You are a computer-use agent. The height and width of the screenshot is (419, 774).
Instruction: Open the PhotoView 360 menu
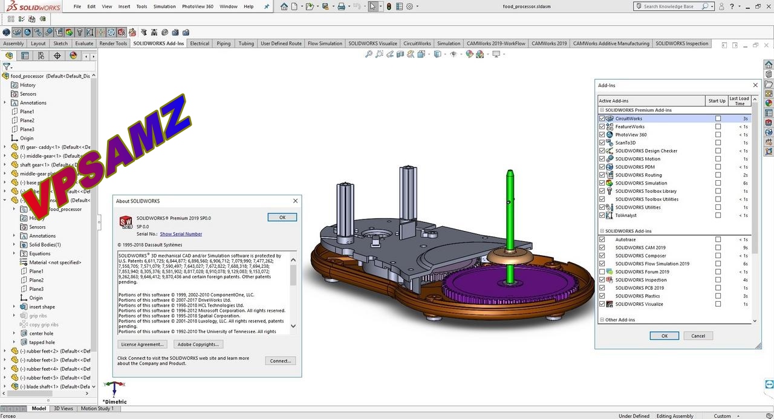(198, 7)
